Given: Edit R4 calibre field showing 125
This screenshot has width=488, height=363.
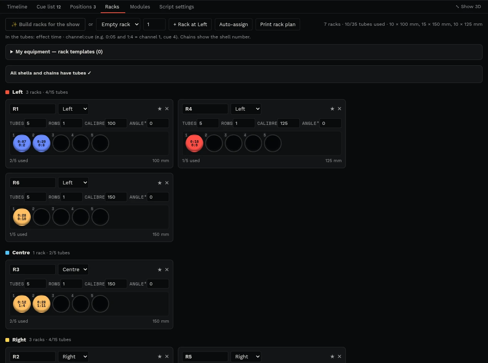Looking at the screenshot, I should coord(289,123).
